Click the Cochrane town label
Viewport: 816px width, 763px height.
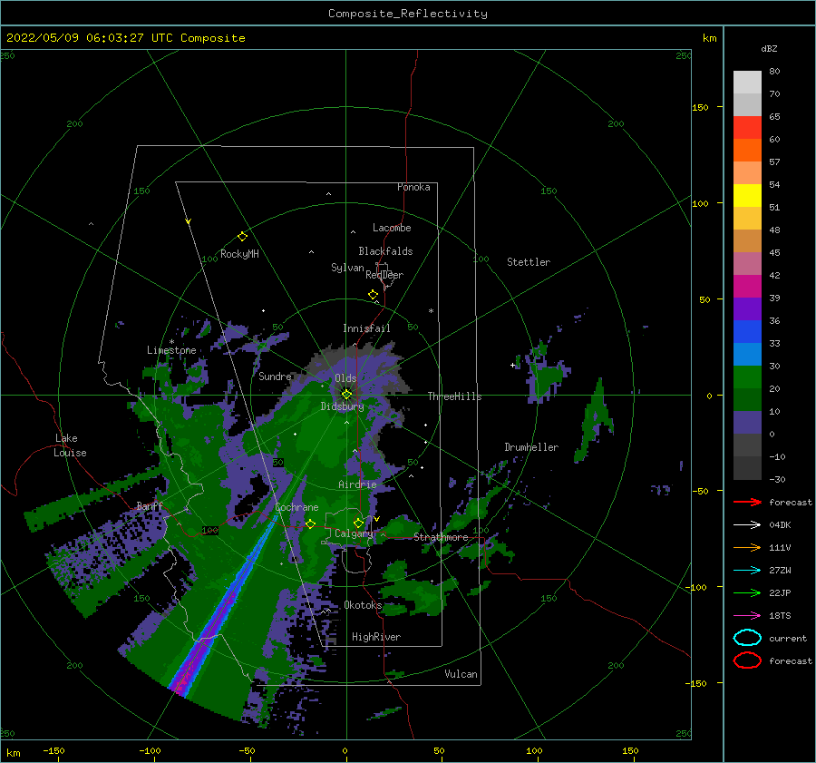(296, 507)
